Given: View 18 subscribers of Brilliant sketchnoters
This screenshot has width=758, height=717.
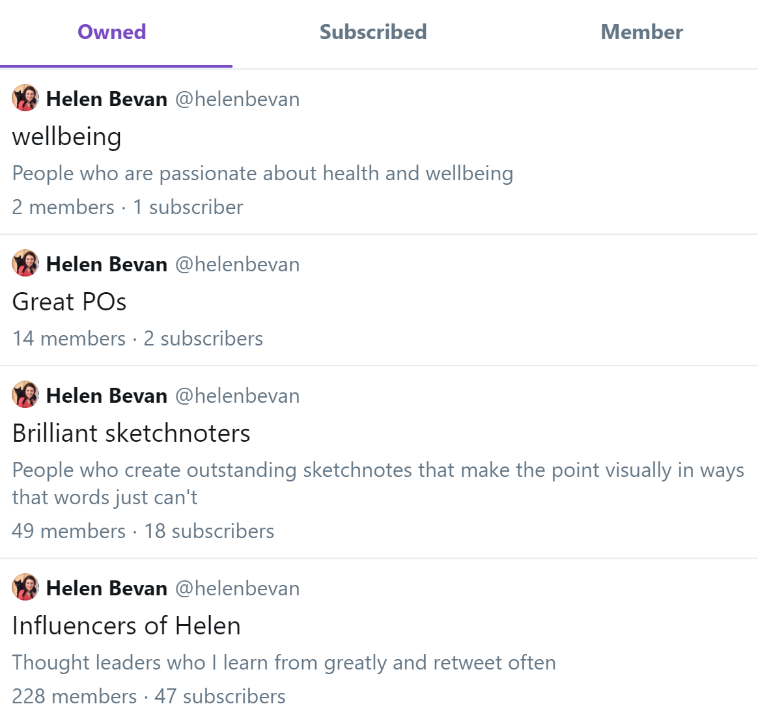Looking at the screenshot, I should [209, 532].
